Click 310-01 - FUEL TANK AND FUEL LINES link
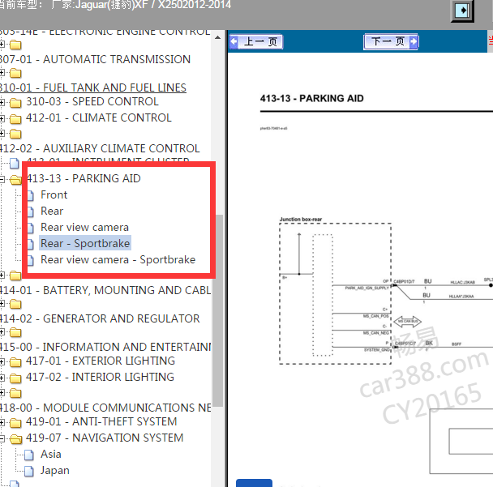This screenshot has height=487, width=493. tap(93, 88)
